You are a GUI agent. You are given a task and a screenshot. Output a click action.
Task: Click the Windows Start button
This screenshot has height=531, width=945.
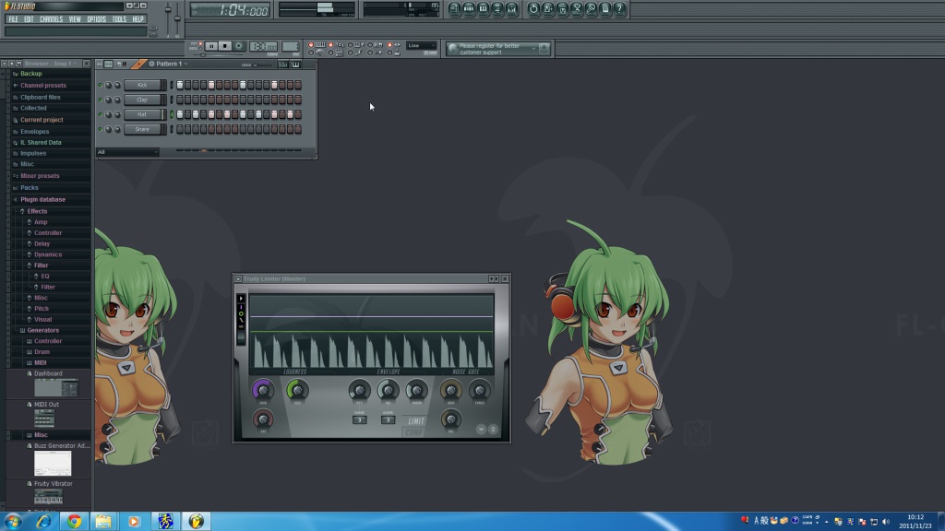point(13,522)
